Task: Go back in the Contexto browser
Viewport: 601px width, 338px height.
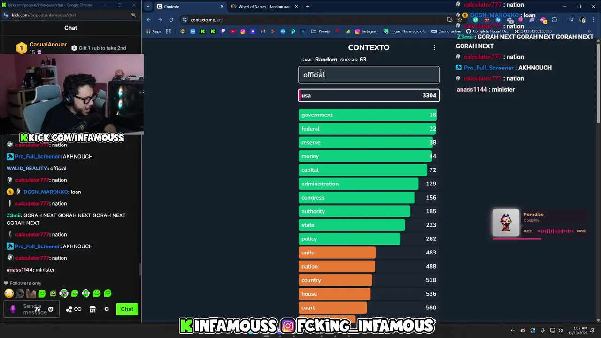Action: [x=148, y=20]
